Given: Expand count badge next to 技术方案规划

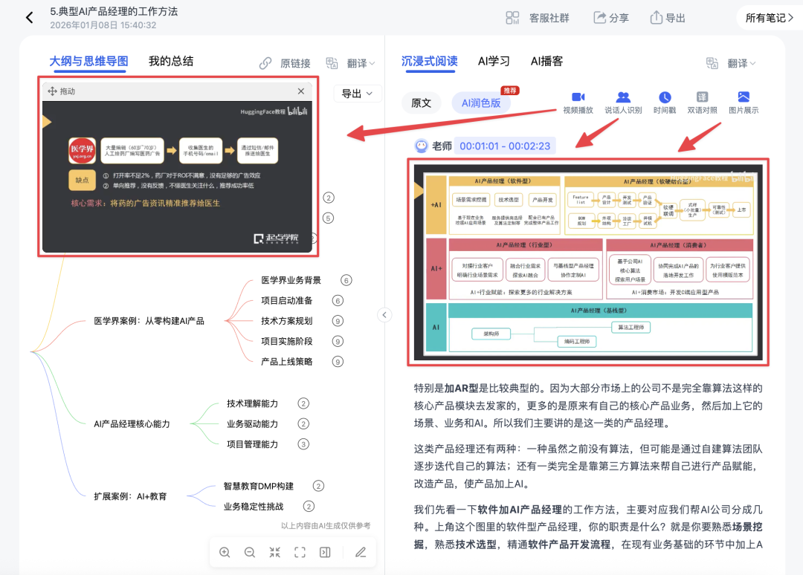Looking at the screenshot, I should (x=338, y=321).
